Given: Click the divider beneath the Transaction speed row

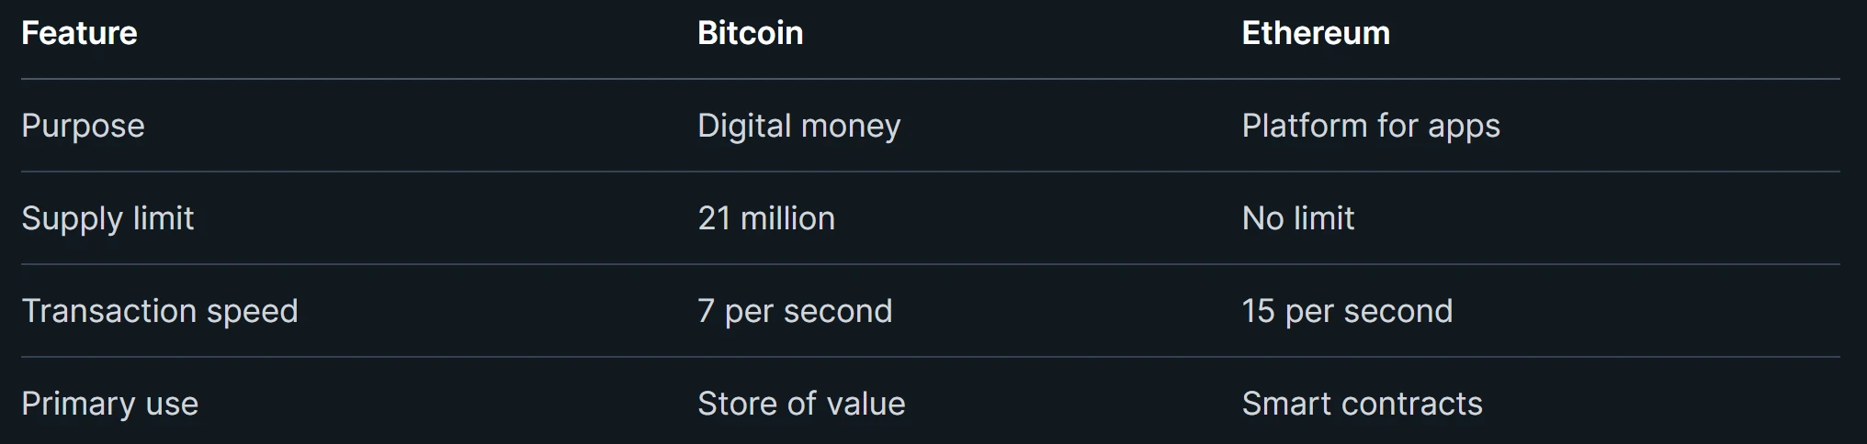Looking at the screenshot, I should point(930,357).
